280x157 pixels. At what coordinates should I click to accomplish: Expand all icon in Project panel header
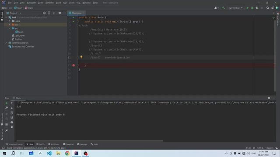tap(49, 13)
